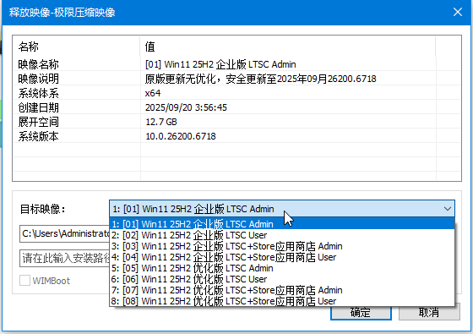Select 7: [07] 优化版 LTSC+Store应用商店 Admin

coord(282,290)
